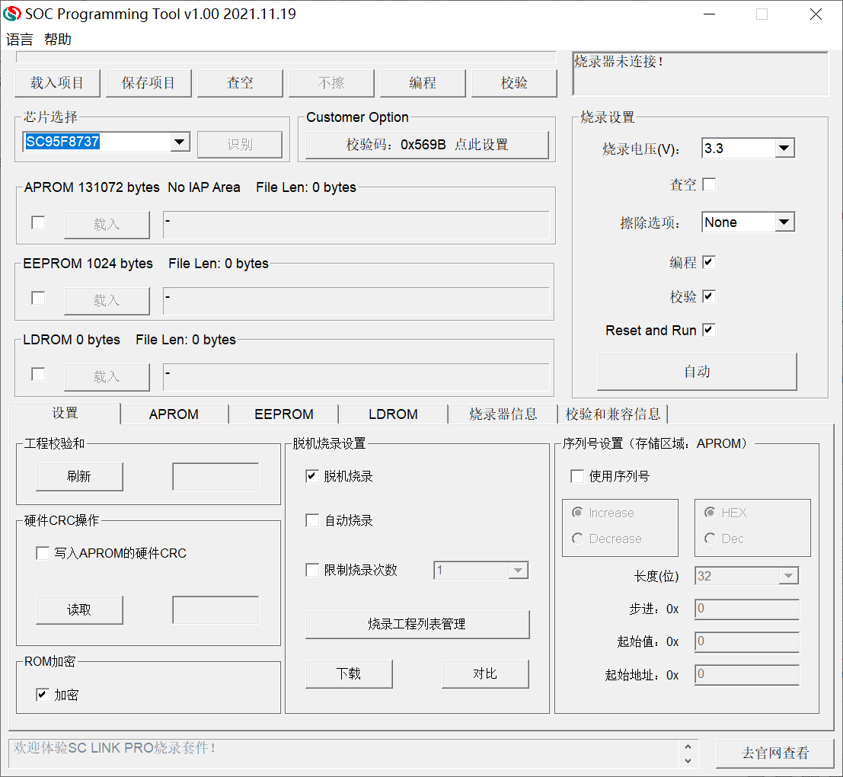
Task: Click the 查空 toolbar button
Action: pos(240,83)
